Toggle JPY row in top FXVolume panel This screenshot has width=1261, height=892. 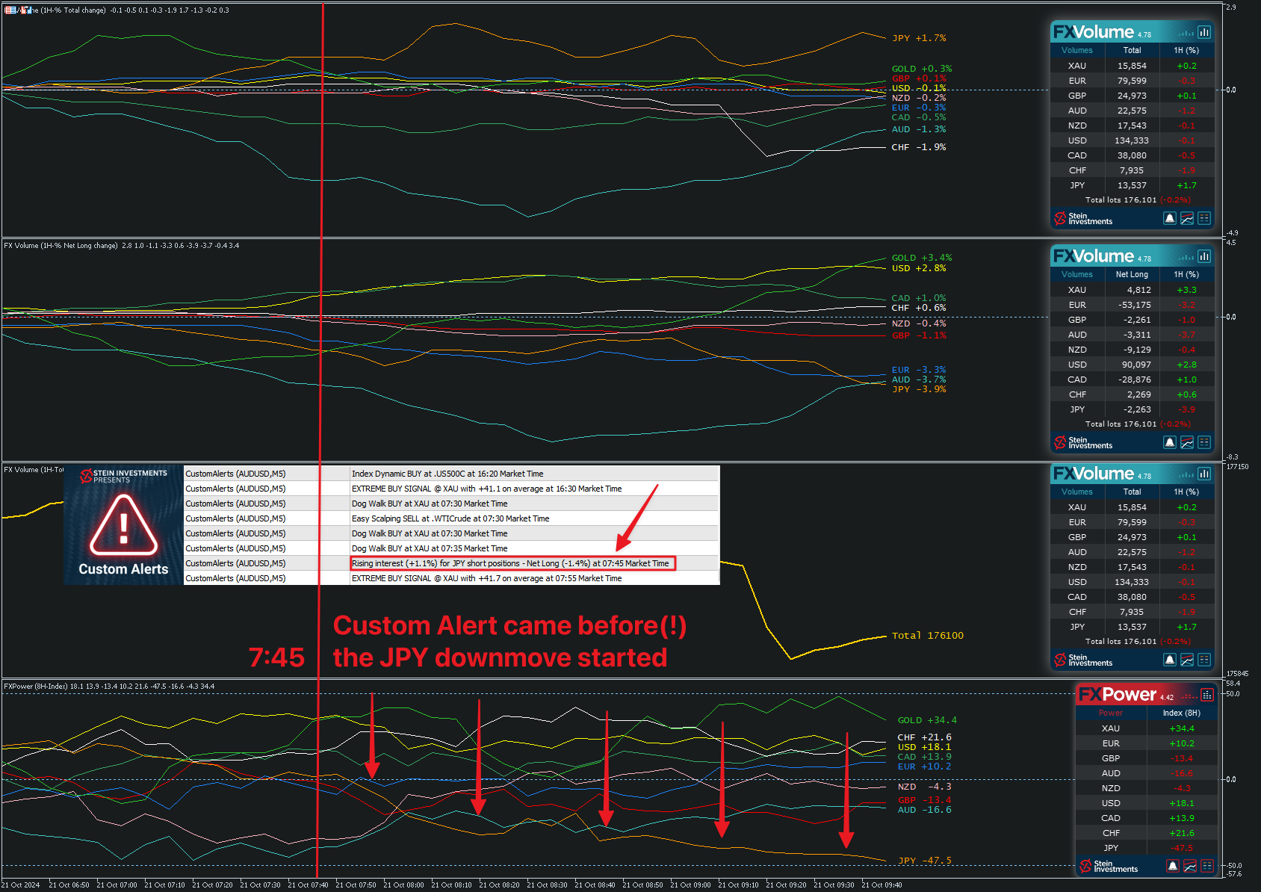[x=1133, y=185]
